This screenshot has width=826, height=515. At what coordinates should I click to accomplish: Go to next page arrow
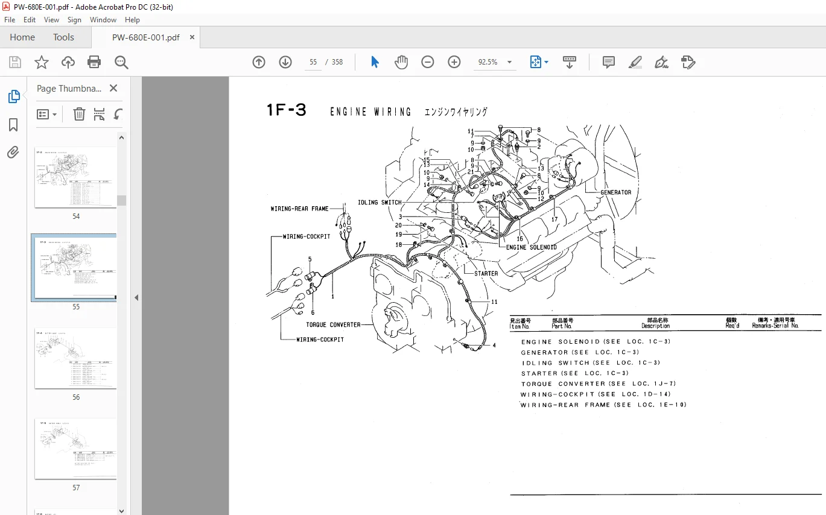(x=285, y=62)
